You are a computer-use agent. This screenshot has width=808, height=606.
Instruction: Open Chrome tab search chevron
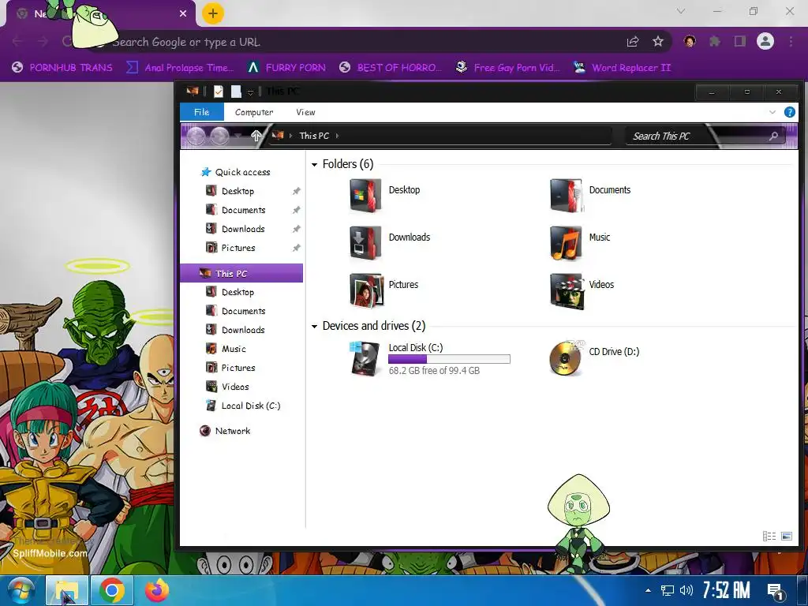coord(681,11)
